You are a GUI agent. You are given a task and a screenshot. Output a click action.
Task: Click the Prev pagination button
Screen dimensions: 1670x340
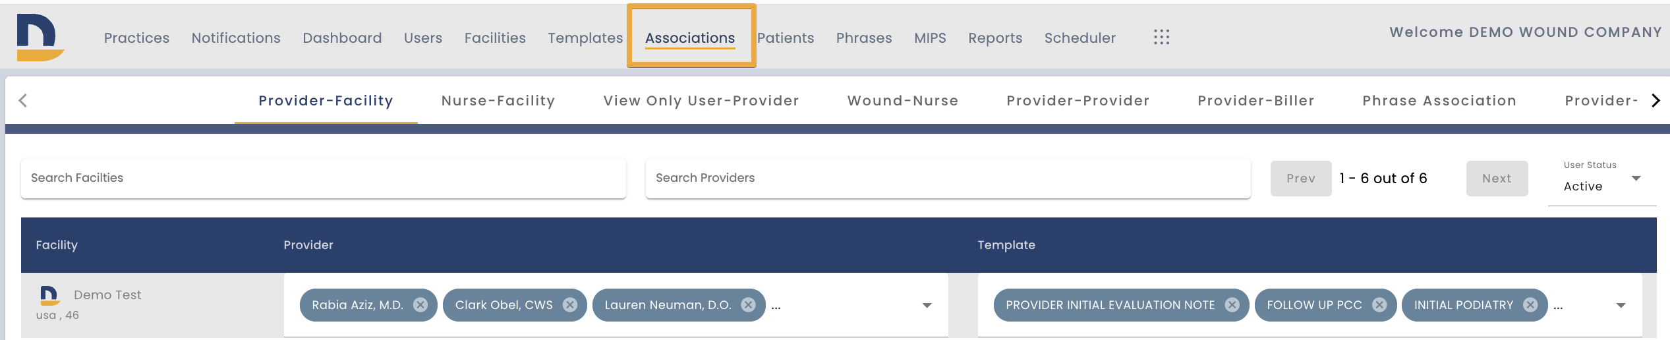pos(1301,179)
